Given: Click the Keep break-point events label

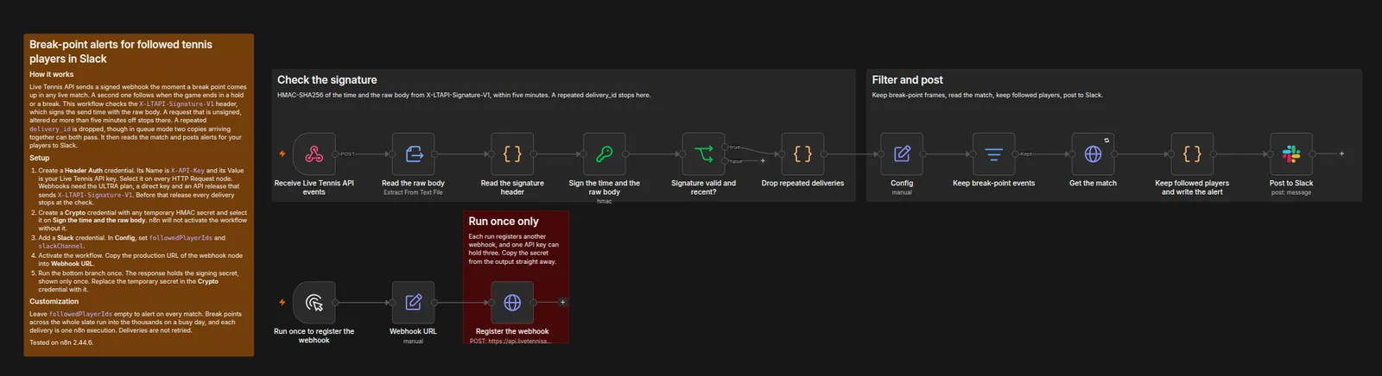Looking at the screenshot, I should 994,183.
